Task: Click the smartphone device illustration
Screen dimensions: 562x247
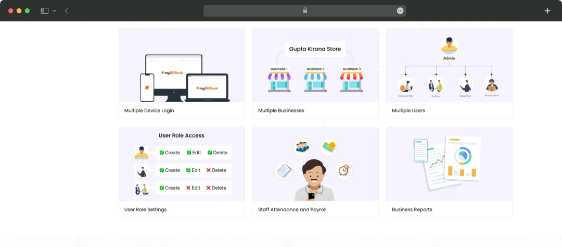Action: pos(147,88)
